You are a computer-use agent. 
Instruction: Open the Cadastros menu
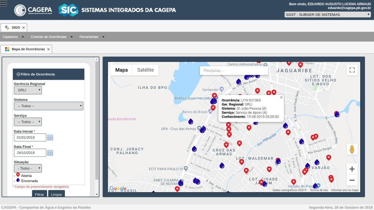tap(13, 37)
